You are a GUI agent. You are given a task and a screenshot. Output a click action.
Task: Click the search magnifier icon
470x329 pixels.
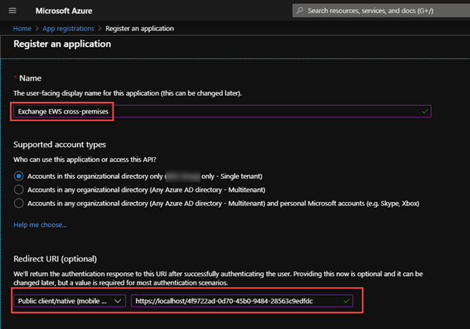click(299, 11)
